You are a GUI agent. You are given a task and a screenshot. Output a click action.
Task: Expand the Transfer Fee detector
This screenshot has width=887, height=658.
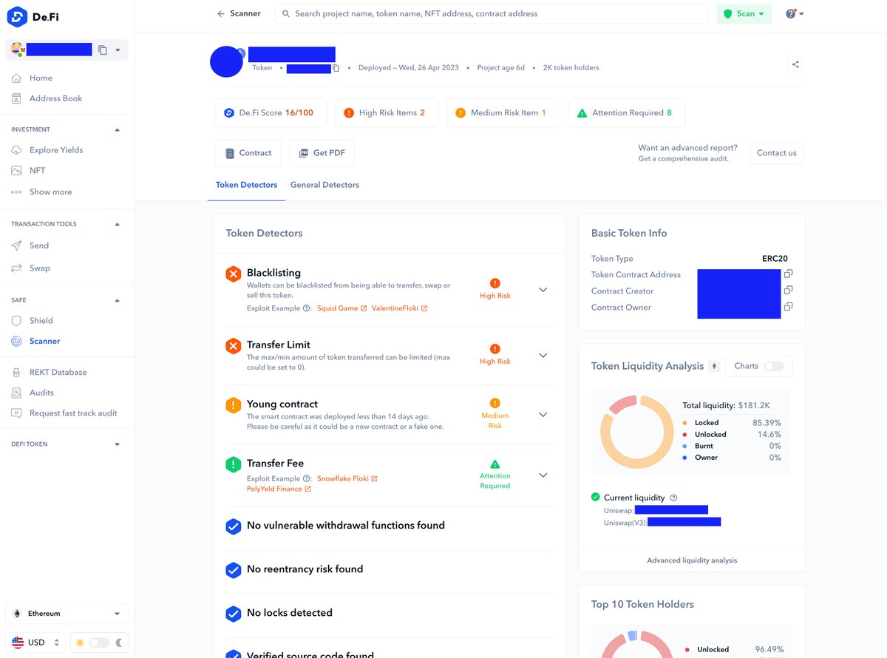click(x=543, y=475)
